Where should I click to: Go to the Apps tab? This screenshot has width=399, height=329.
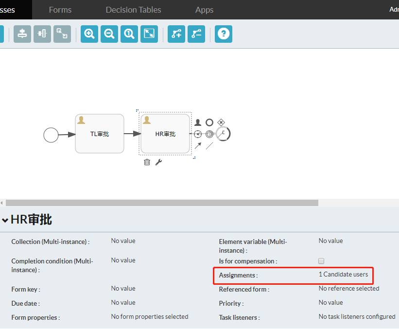204,10
